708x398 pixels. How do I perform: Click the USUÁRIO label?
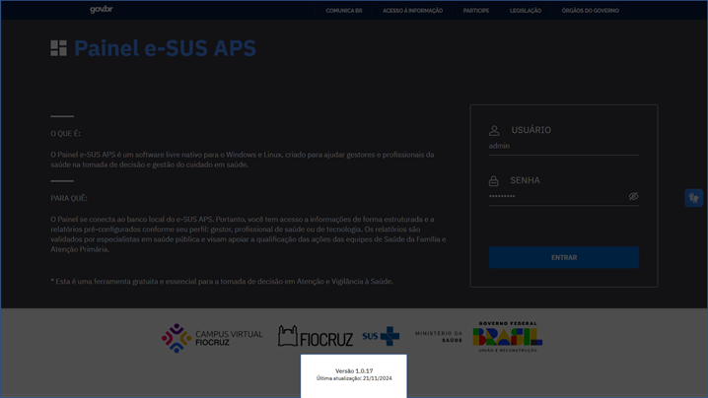531,130
